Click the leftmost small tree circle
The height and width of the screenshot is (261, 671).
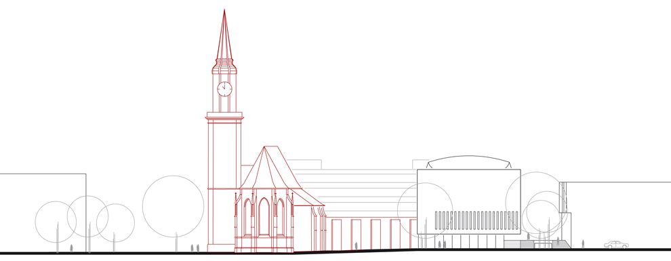[56, 222]
